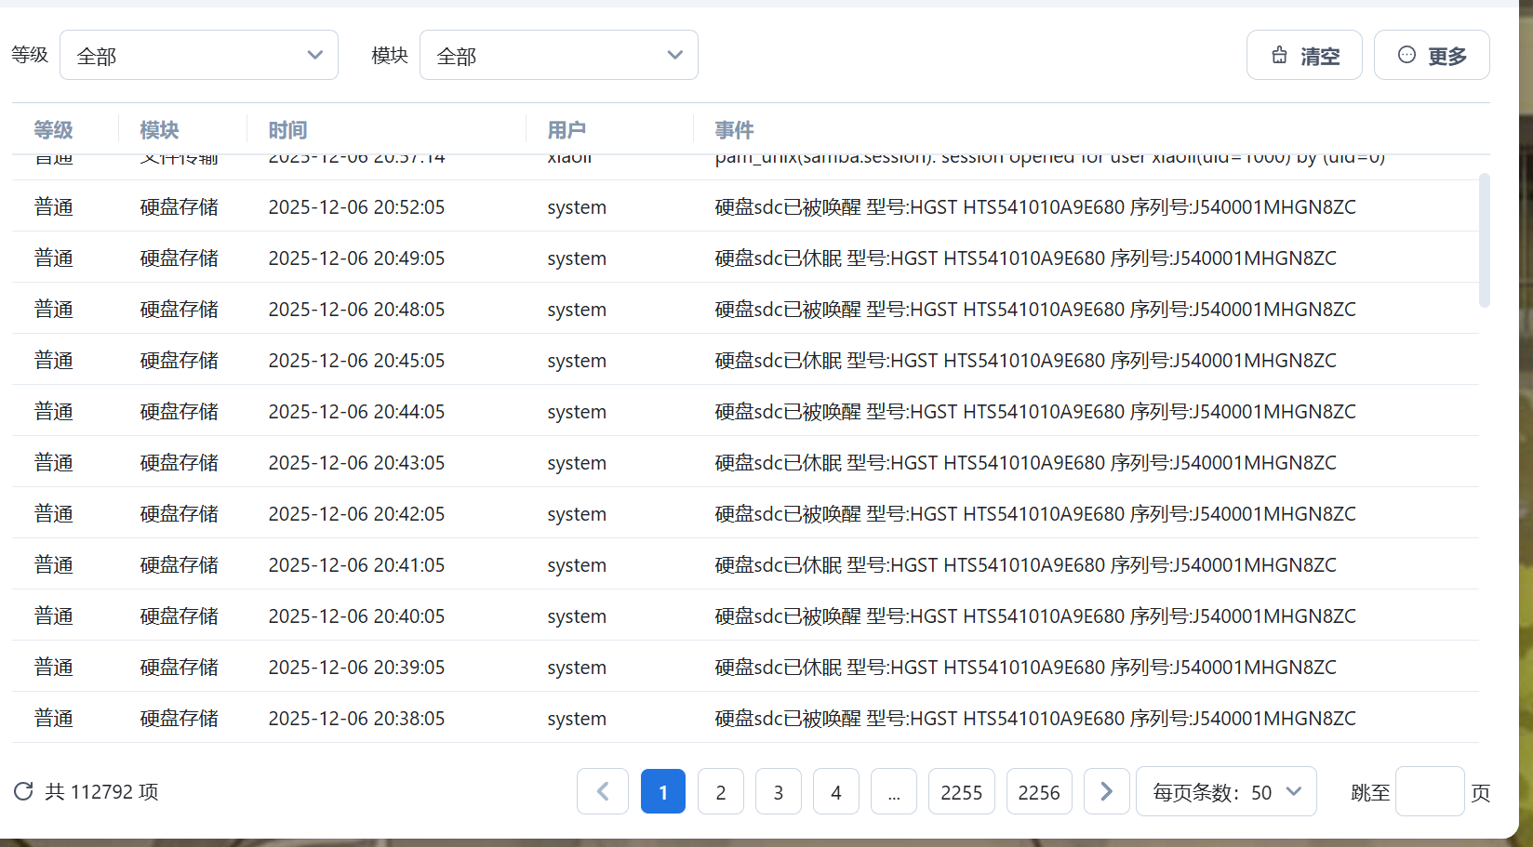This screenshot has width=1533, height=847.
Task: Go to last page 2256
Action: 1039,791
